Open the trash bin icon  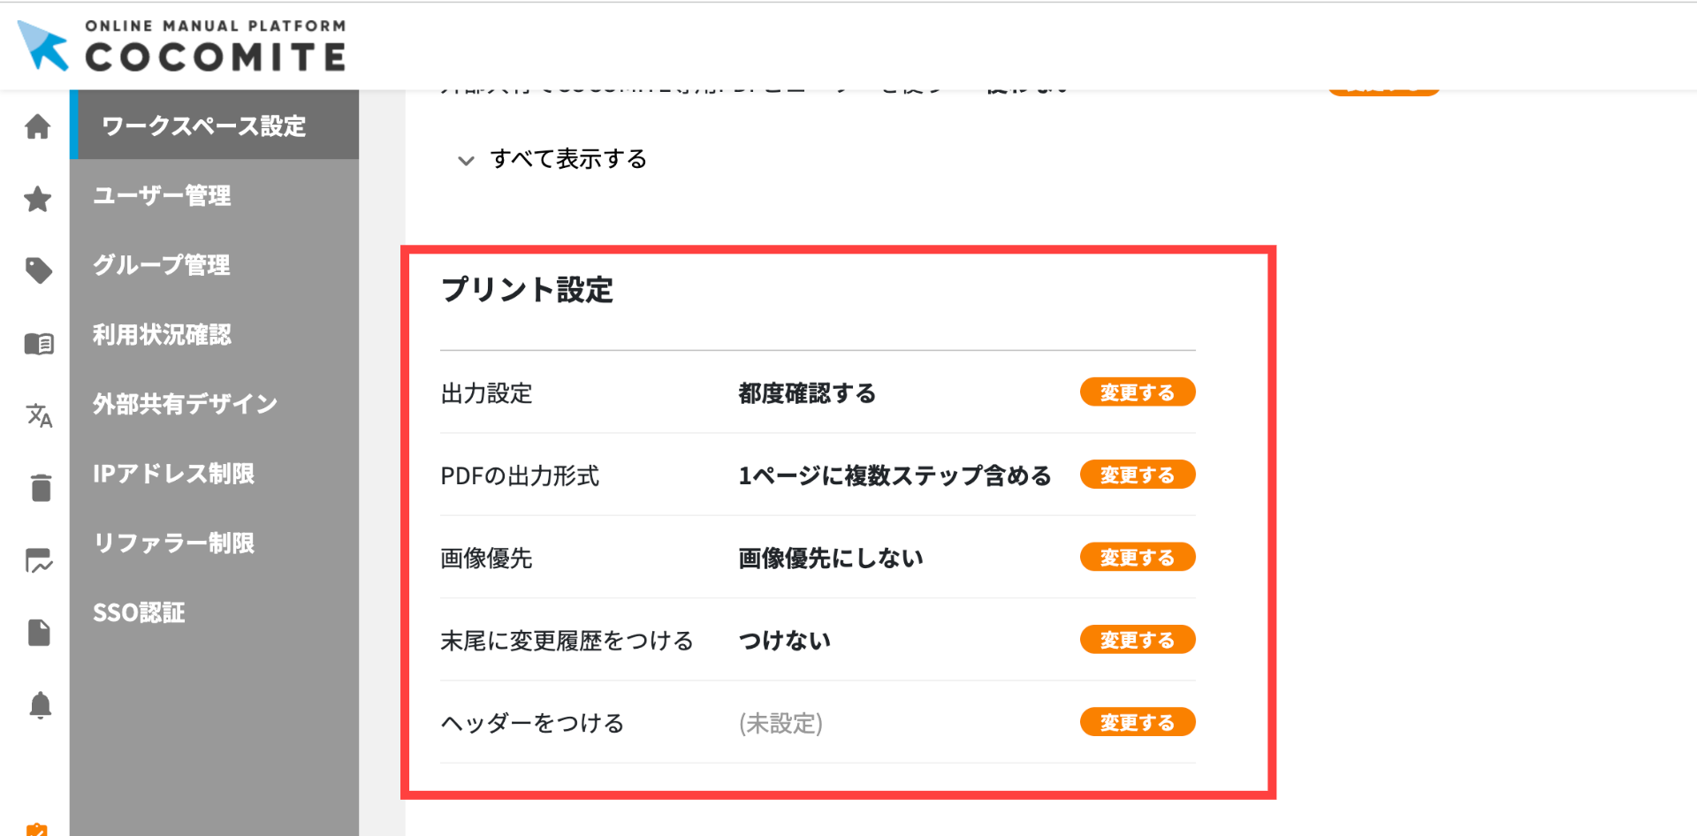pyautogui.click(x=41, y=487)
